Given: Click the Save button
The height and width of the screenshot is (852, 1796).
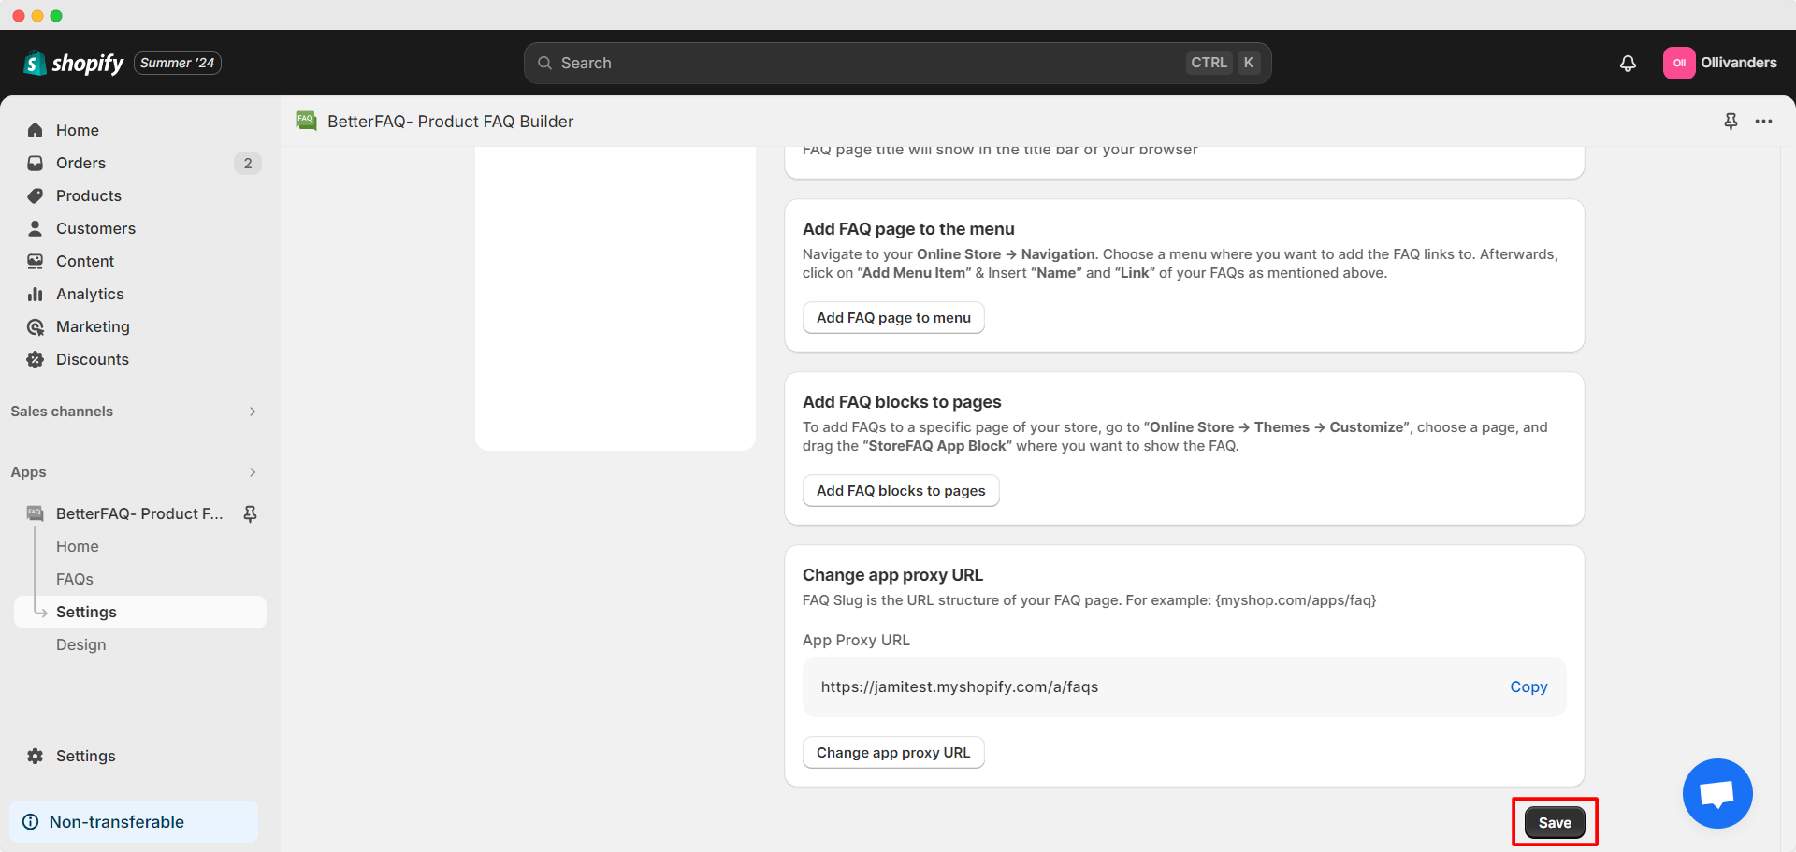Looking at the screenshot, I should point(1555,822).
